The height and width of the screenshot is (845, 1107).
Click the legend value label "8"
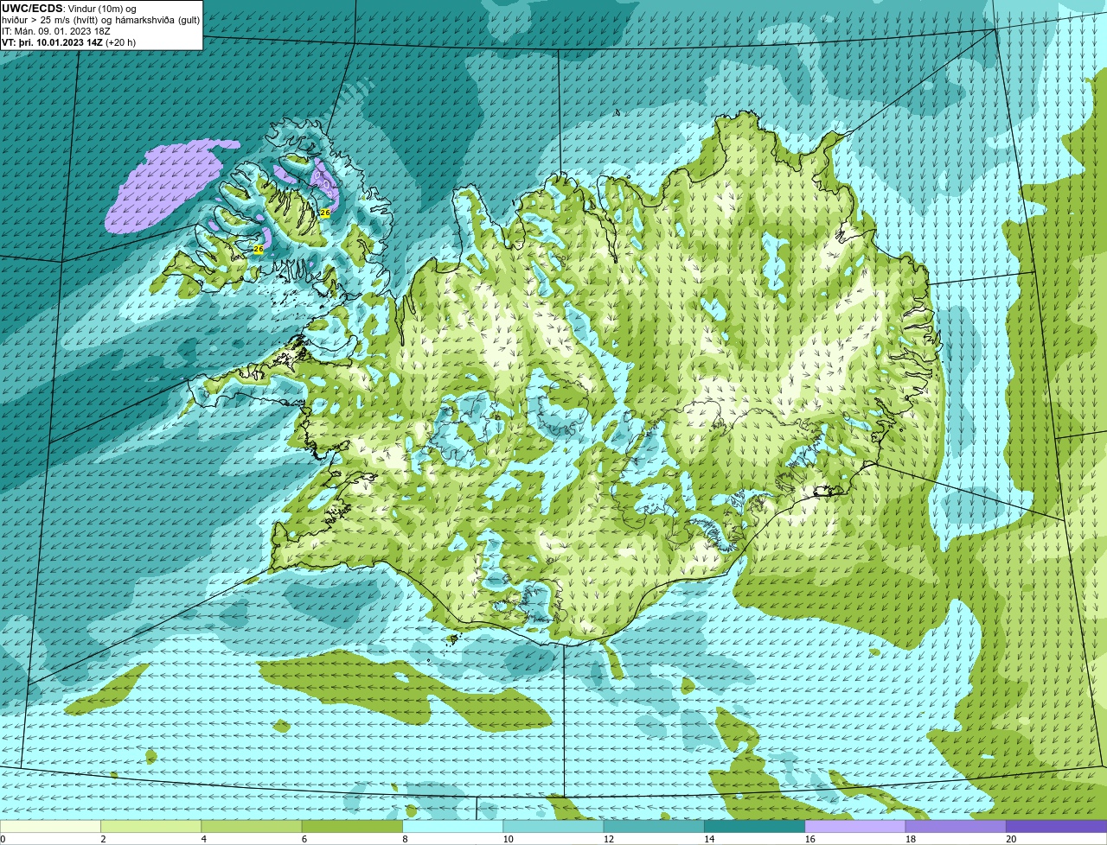click(405, 839)
